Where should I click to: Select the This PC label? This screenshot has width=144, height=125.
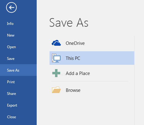pos(73,58)
